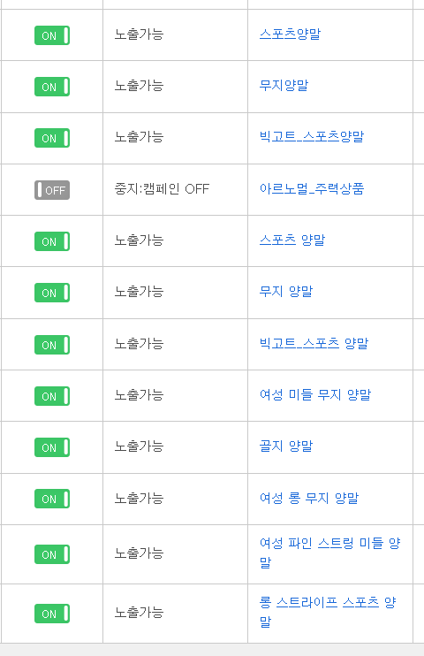Image resolution: width=424 pixels, height=656 pixels.
Task: Open the 여성 롱 무지 양말 link
Action: click(309, 498)
